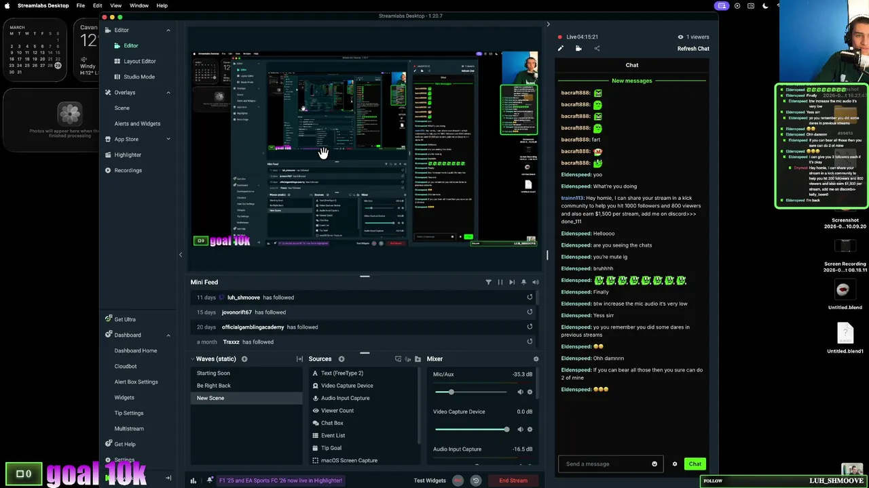Replay the luh_shmoove follow alert
This screenshot has width=869, height=488.
tap(530, 297)
